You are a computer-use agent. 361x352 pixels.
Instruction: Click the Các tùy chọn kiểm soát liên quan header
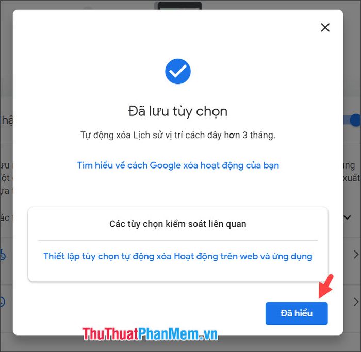178,224
